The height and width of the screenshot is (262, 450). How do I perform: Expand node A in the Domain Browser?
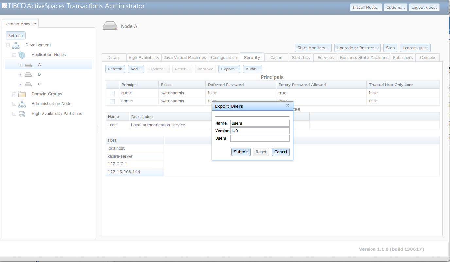click(20, 65)
